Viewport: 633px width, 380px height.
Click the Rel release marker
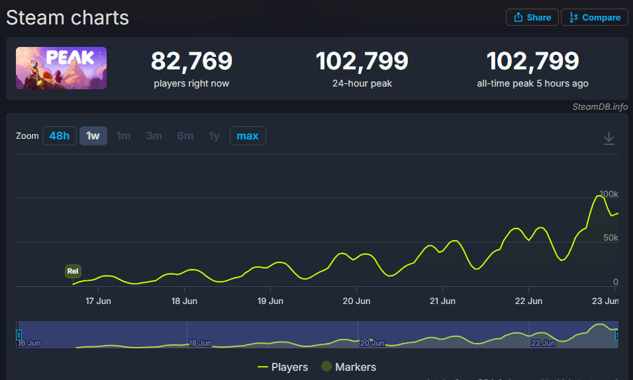coord(73,271)
